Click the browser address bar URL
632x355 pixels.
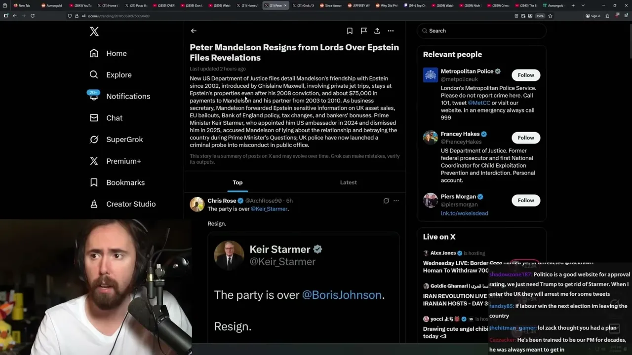[118, 16]
